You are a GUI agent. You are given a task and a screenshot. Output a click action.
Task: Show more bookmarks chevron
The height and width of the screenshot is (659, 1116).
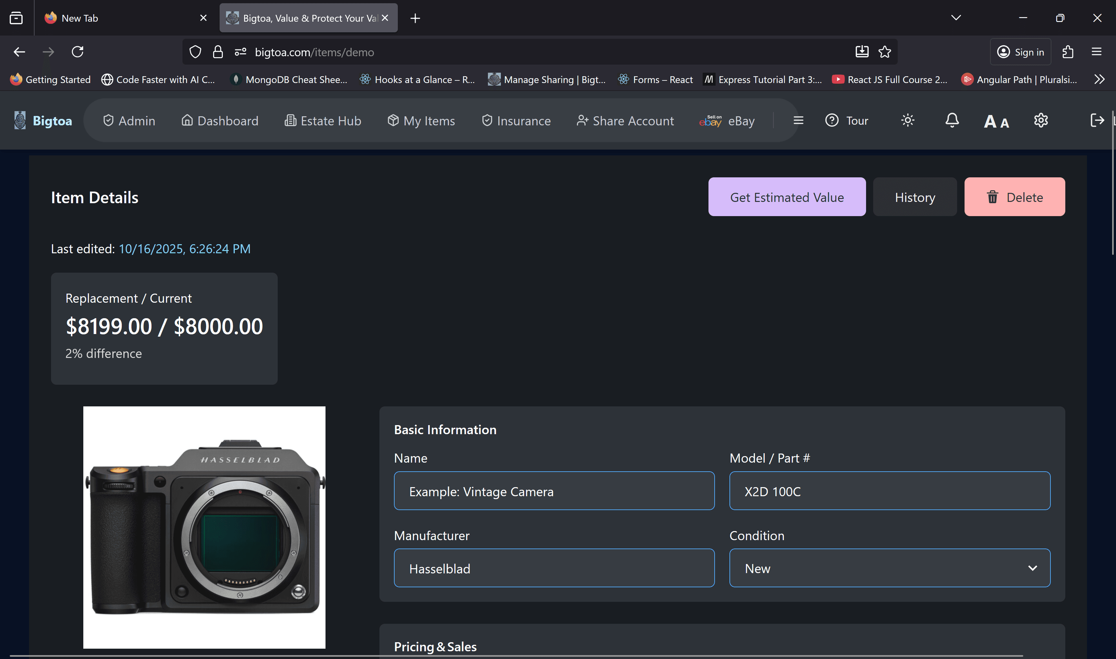1099,79
